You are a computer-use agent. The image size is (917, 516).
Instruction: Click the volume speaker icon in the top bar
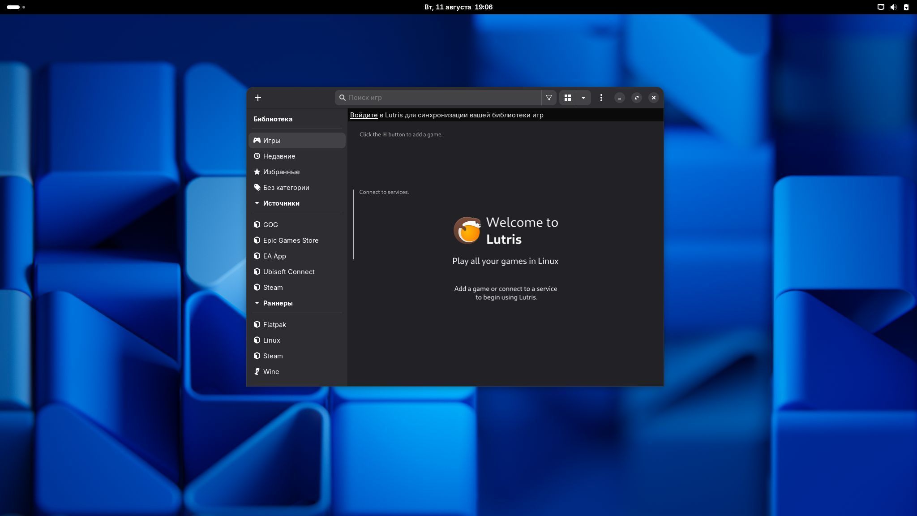tap(893, 7)
